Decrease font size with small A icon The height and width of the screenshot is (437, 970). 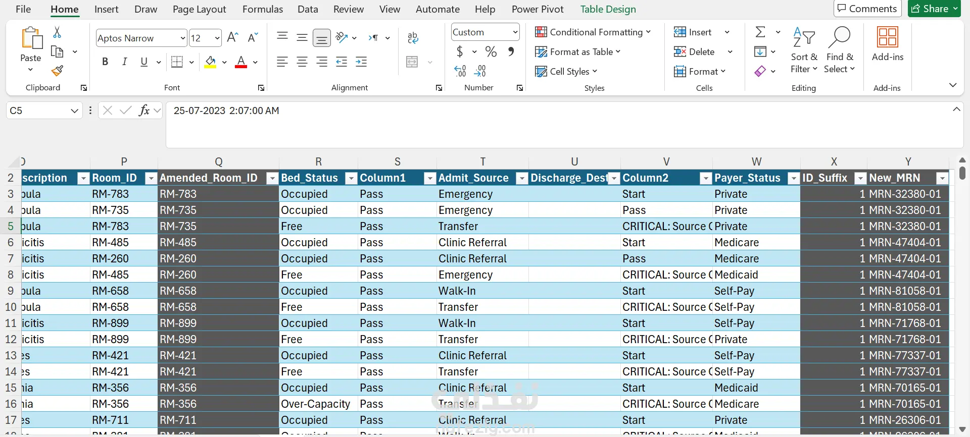[253, 37]
